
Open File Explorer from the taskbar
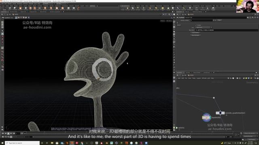[52, 143]
